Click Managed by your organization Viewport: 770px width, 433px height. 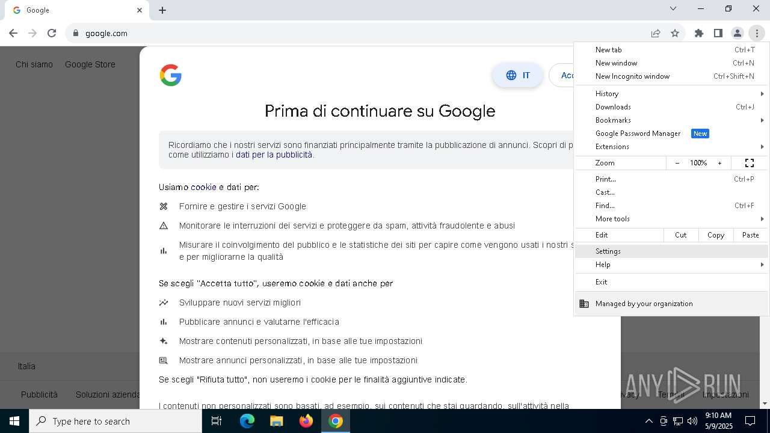(672, 304)
